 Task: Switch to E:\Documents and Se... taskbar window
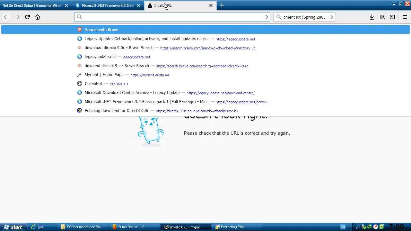pos(84,227)
